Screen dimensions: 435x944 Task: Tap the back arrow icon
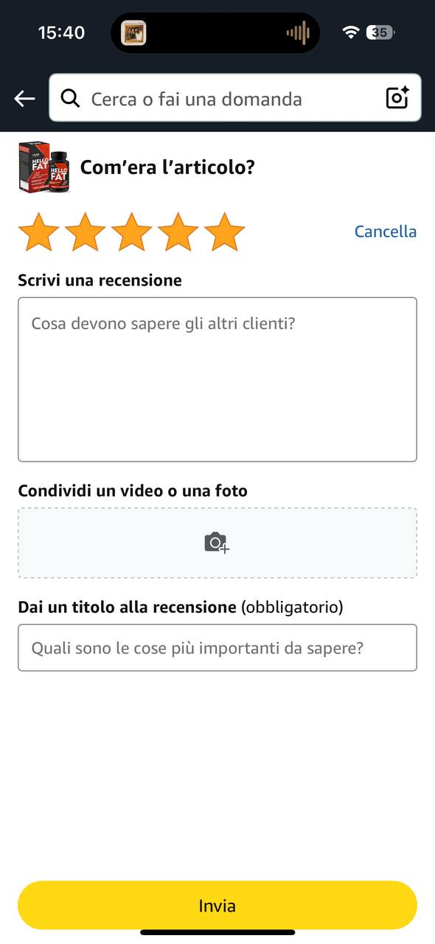click(x=24, y=98)
